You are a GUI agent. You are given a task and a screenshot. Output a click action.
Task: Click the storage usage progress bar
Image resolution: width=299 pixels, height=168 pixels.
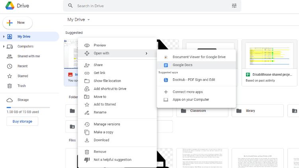tap(28, 107)
